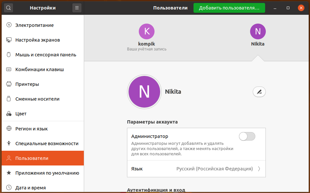The height and width of the screenshot is (193, 310).
Task: Click the search magnifier icon in header
Action: [9, 8]
